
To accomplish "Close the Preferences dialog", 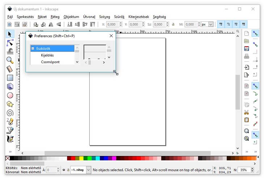I will (111, 36).
